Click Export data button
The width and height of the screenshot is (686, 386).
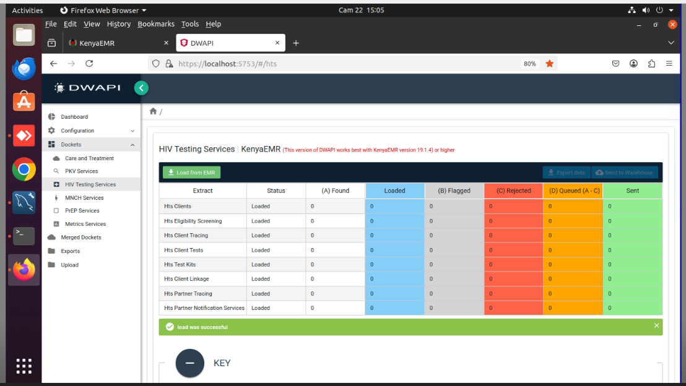click(x=567, y=173)
